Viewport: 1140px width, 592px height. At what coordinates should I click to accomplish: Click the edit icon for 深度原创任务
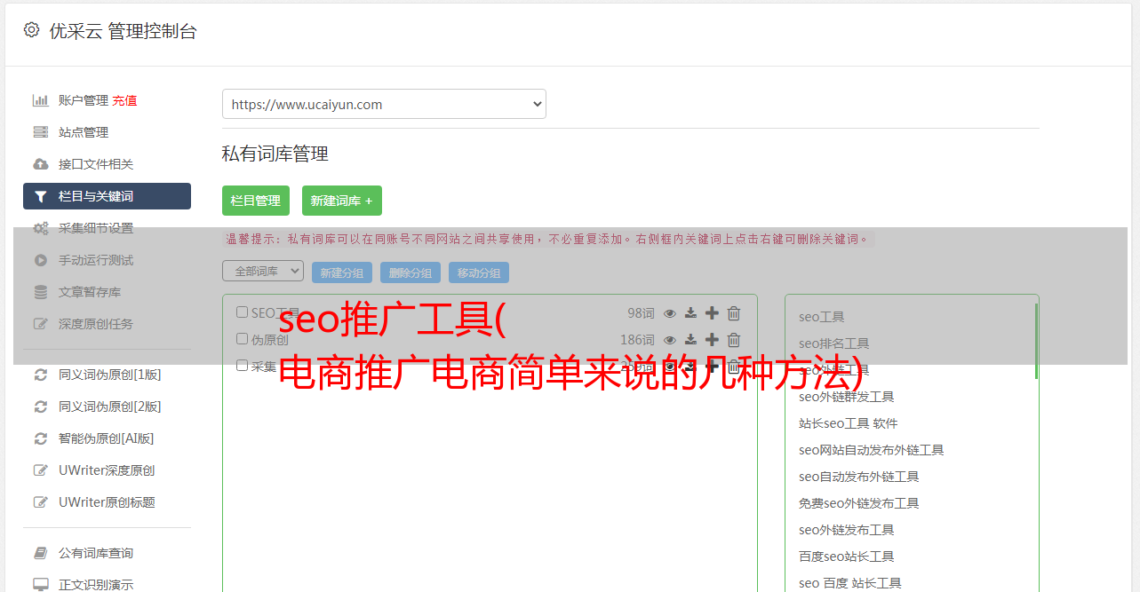click(x=41, y=324)
